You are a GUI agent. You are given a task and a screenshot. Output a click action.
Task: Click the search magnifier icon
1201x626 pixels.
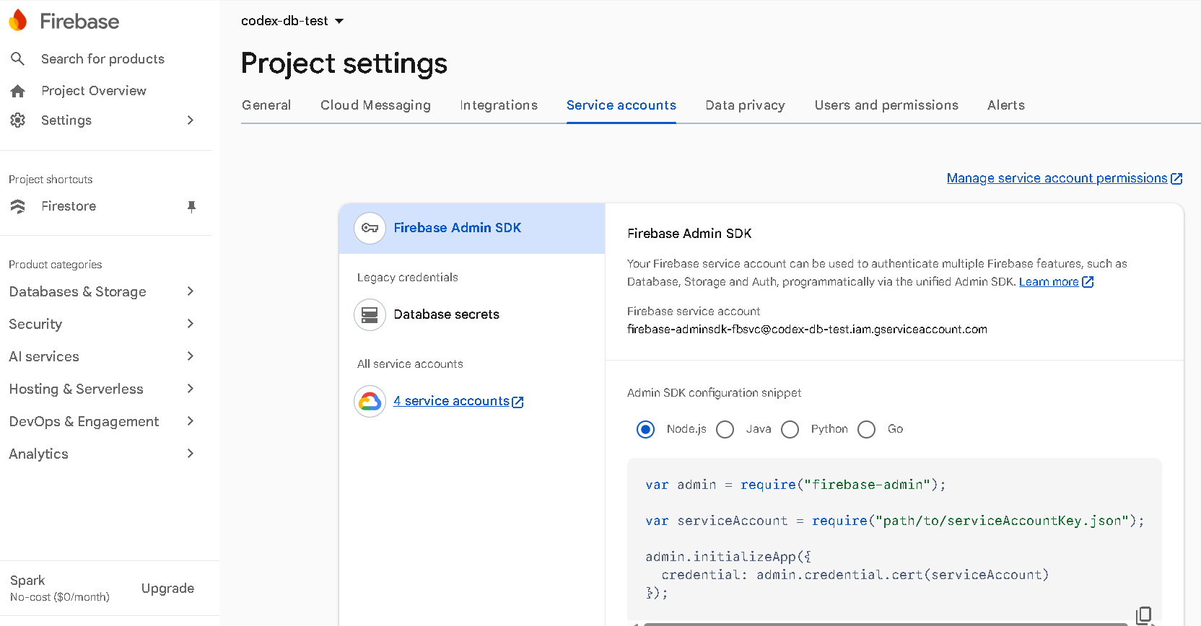pos(18,58)
